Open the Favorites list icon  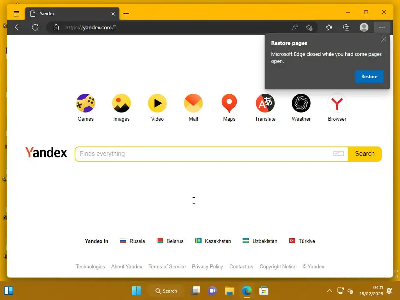[x=329, y=27]
